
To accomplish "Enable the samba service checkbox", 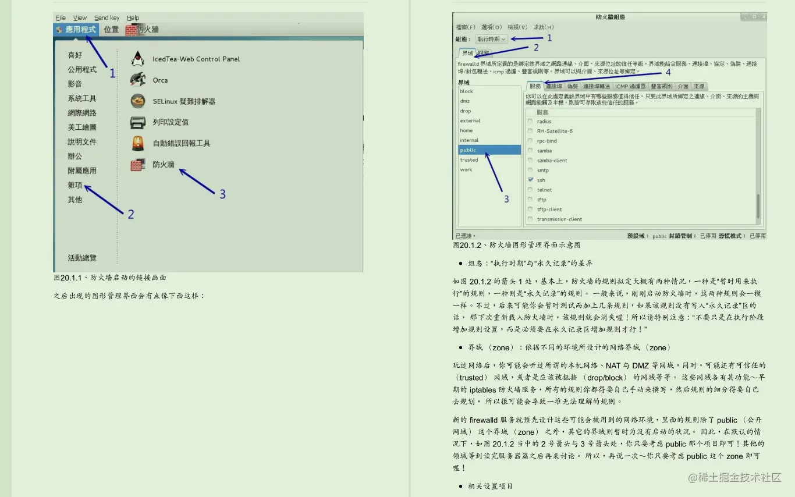I will pyautogui.click(x=530, y=150).
